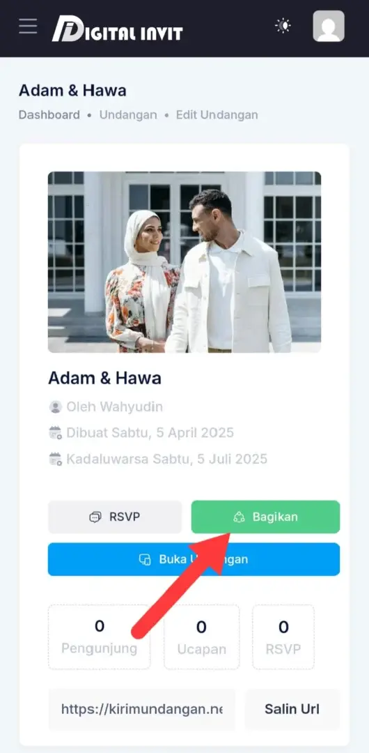369x753 pixels.
Task: Click the calendar icon beside Kadaluwarsa date
Action: [56, 459]
